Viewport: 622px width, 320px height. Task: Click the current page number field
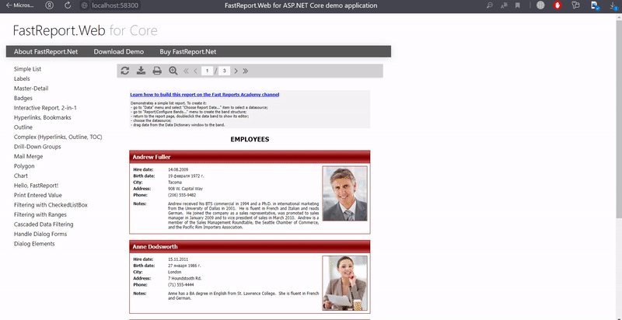[207, 71]
